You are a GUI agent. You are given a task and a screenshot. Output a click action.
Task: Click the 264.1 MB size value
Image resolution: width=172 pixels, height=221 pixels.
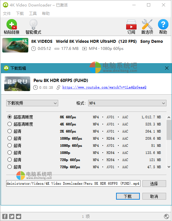coord(153,131)
